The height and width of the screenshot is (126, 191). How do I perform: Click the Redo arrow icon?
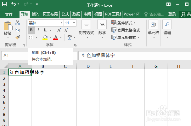click(26, 4)
